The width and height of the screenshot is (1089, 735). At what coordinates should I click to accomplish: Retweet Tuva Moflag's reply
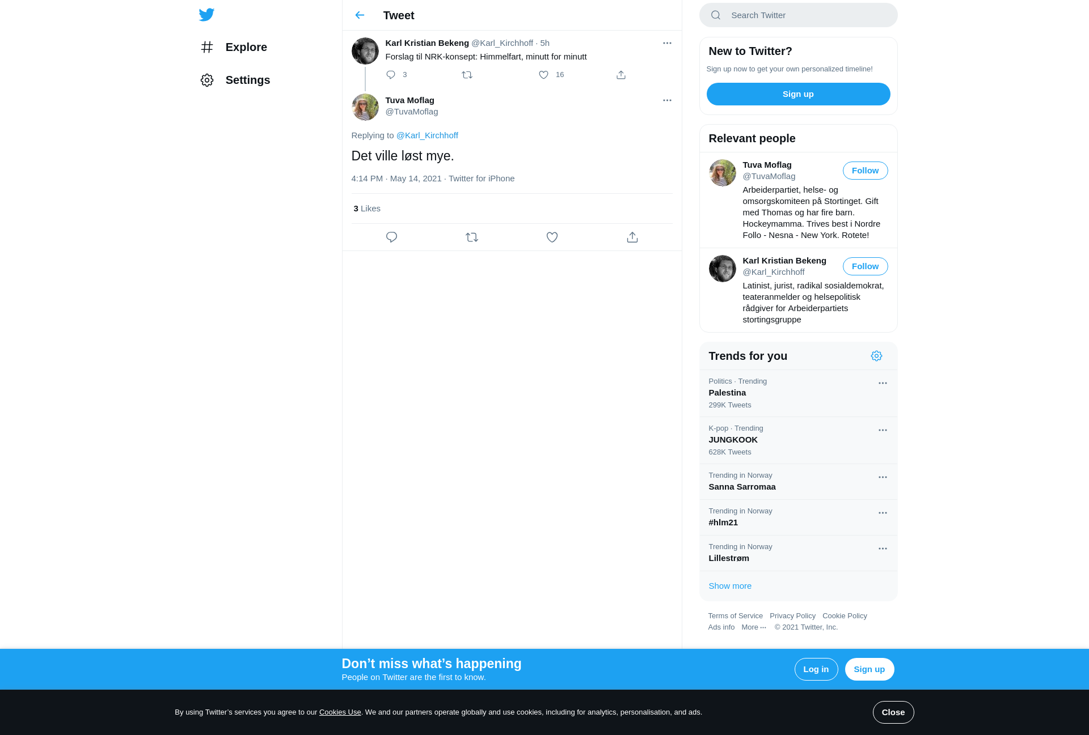pos(472,237)
